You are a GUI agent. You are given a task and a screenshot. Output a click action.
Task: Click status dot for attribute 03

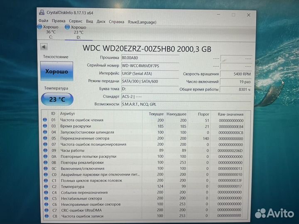[45, 126]
